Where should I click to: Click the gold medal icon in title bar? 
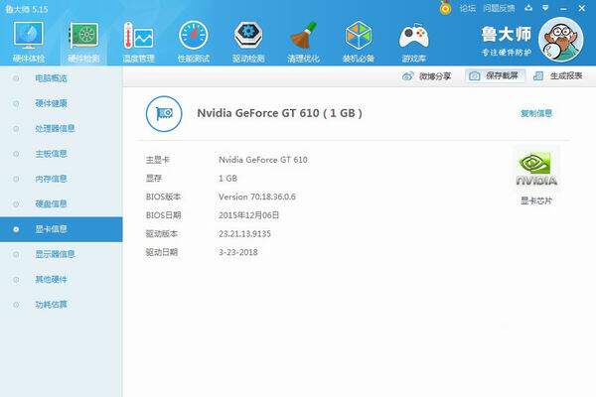click(x=445, y=8)
